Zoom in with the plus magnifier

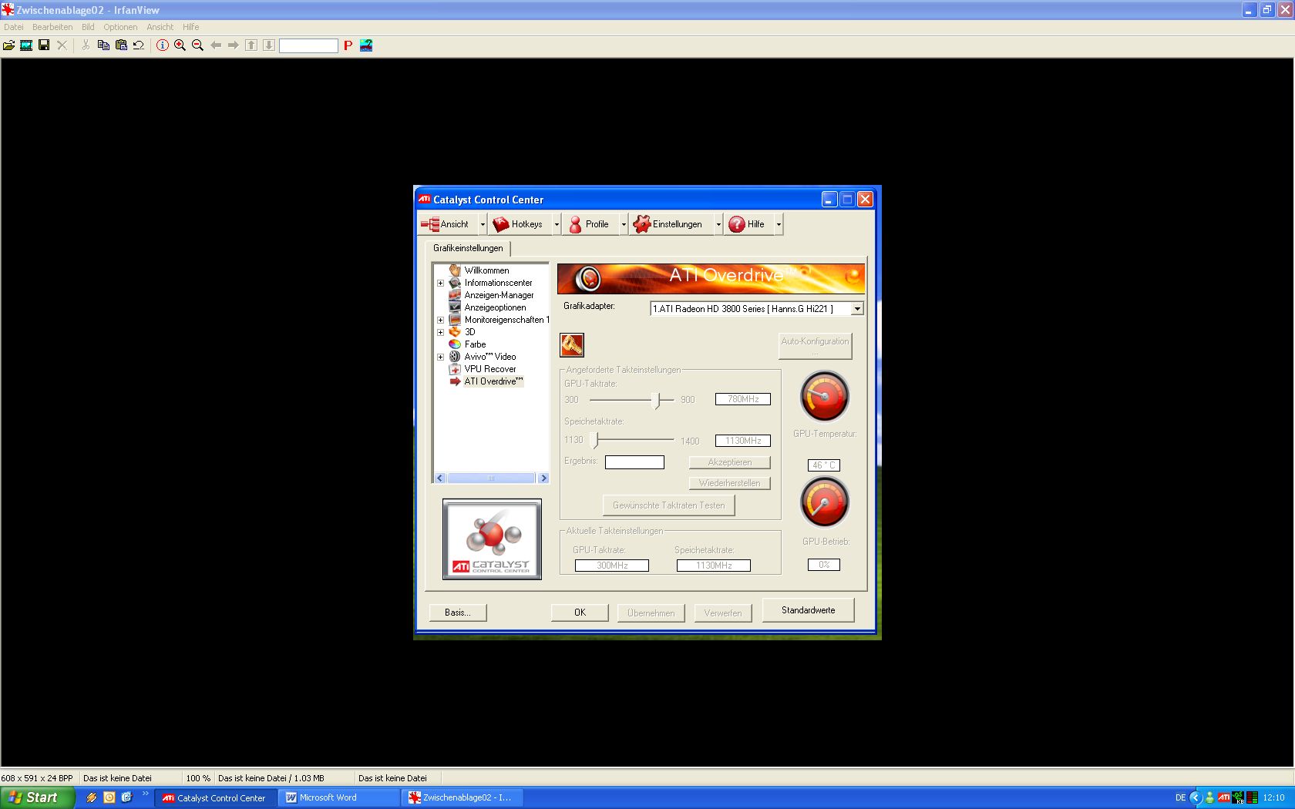point(180,45)
